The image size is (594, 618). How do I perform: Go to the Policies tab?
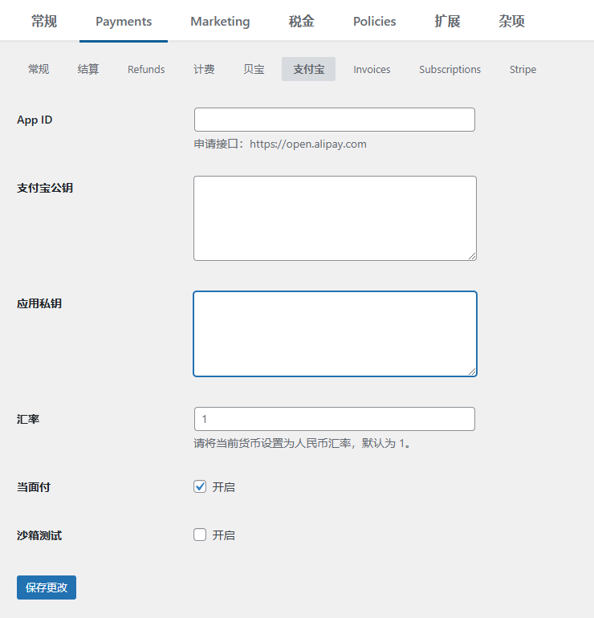[374, 22]
